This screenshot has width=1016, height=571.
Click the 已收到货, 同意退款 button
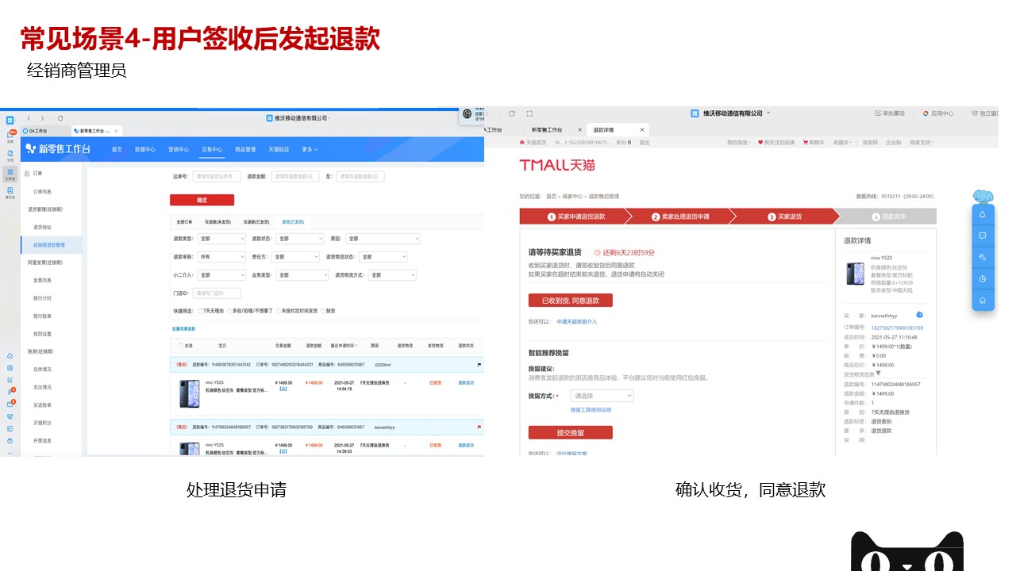click(570, 301)
